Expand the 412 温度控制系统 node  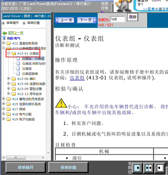pos(3,43)
